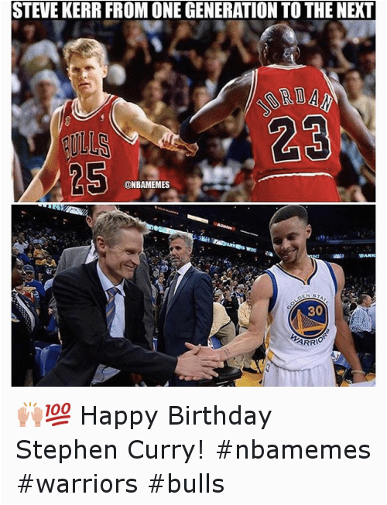Click the red 100 emoji

pos(58,415)
